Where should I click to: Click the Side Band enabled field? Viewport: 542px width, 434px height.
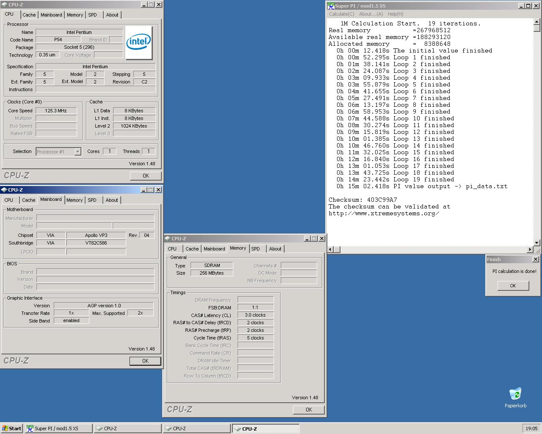(x=71, y=320)
